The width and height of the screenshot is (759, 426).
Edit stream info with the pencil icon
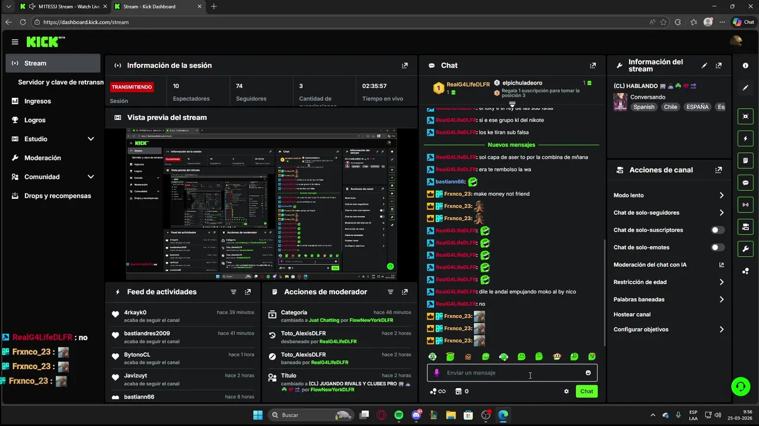(x=704, y=66)
